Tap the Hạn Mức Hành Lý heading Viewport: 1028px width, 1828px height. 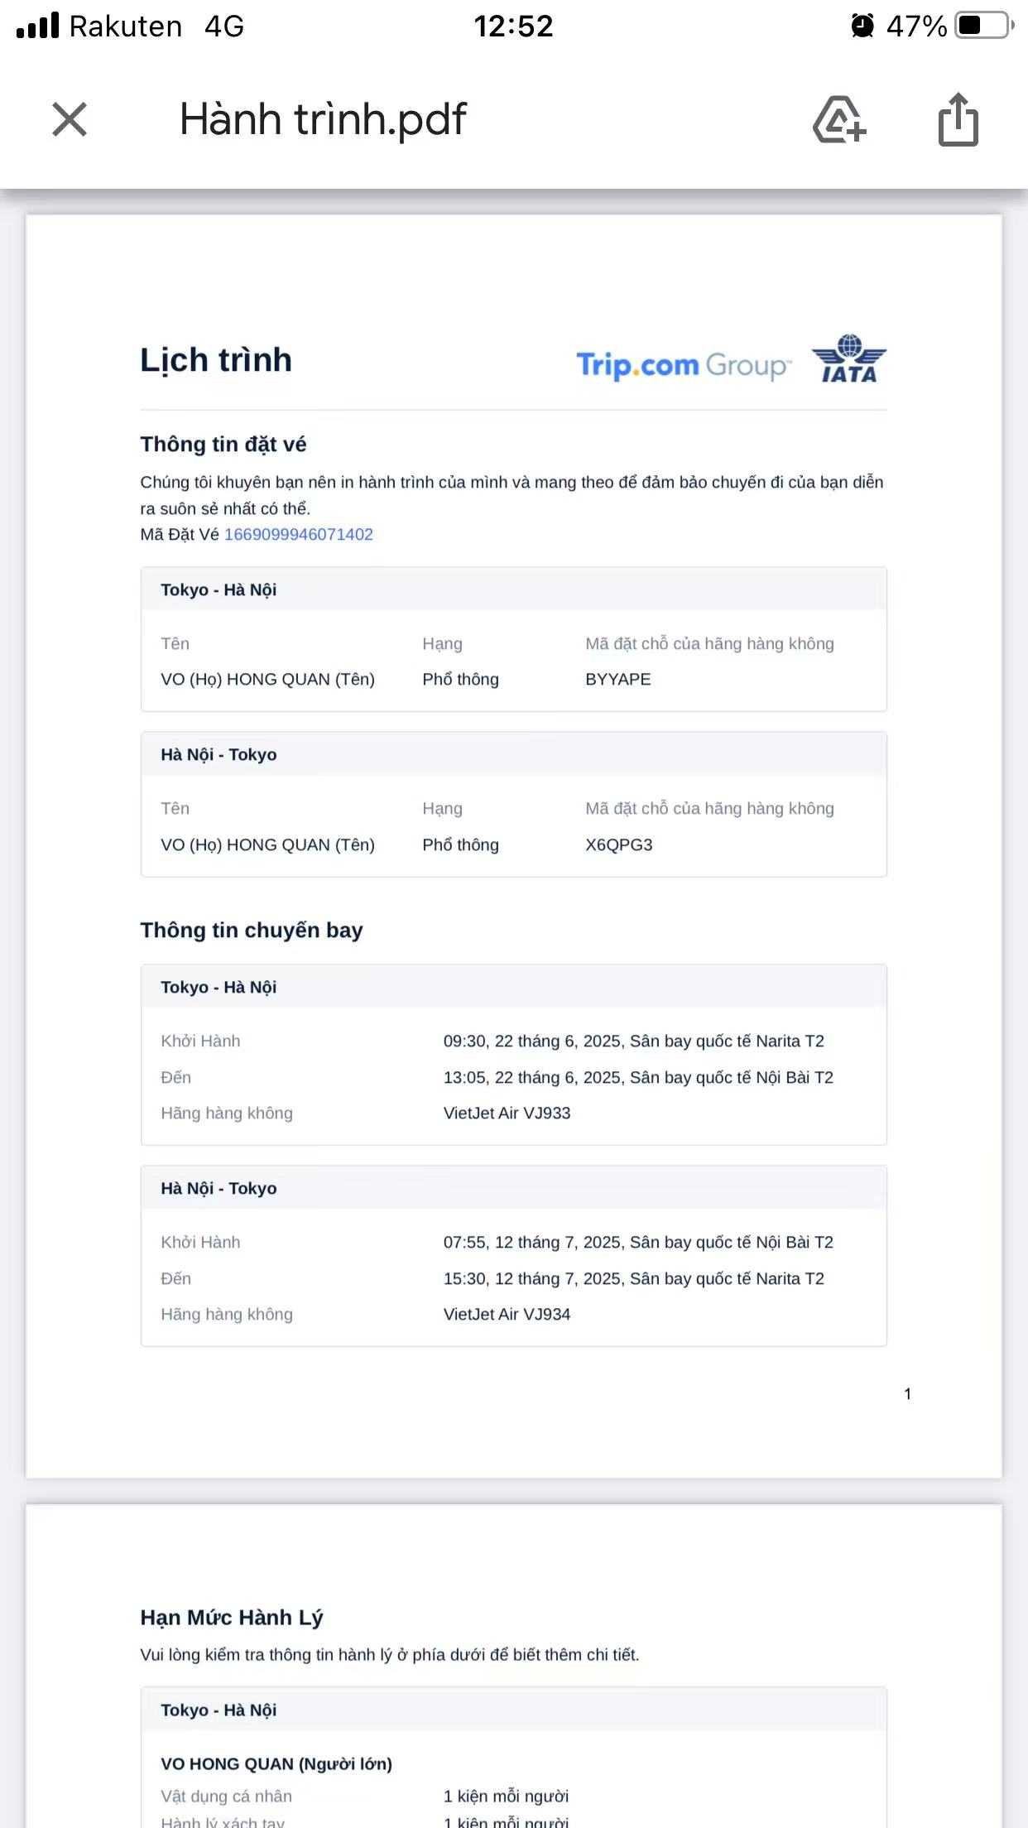232,1617
